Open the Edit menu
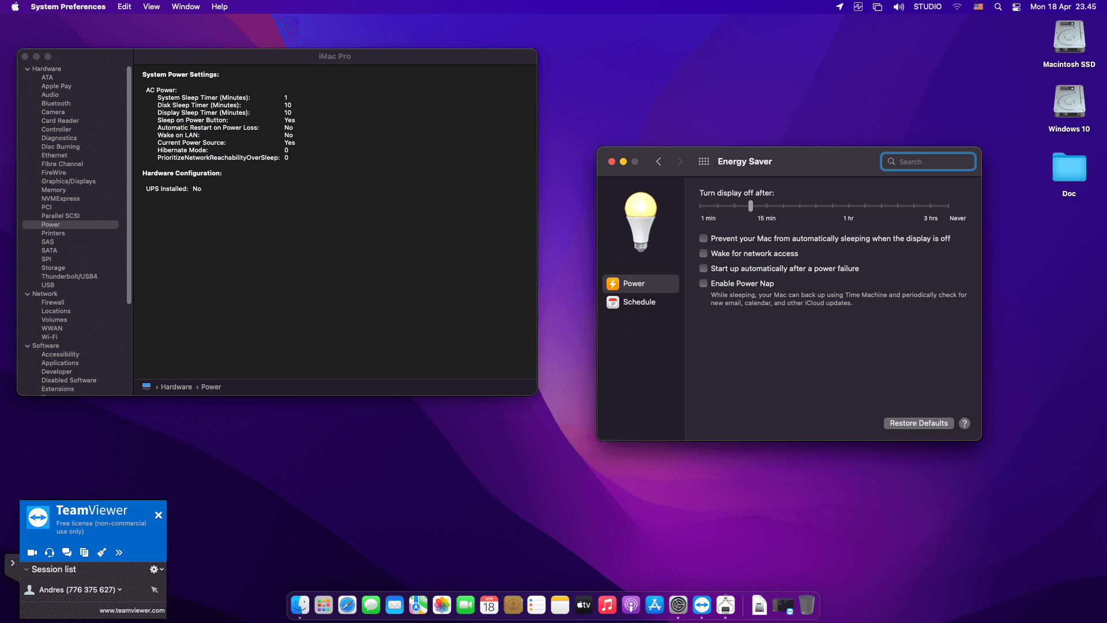Screen dimensions: 1107x623 pos(124,7)
